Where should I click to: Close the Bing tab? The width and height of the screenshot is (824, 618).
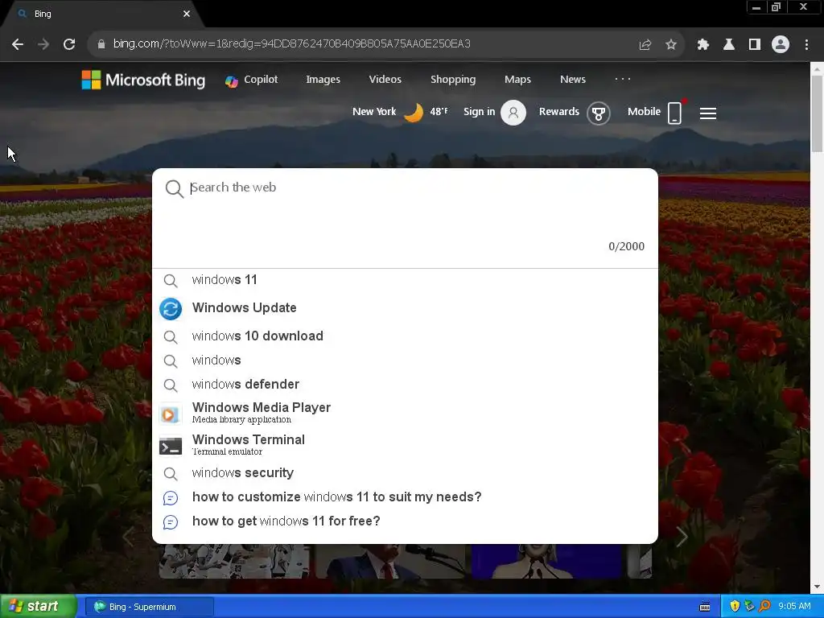point(187,14)
